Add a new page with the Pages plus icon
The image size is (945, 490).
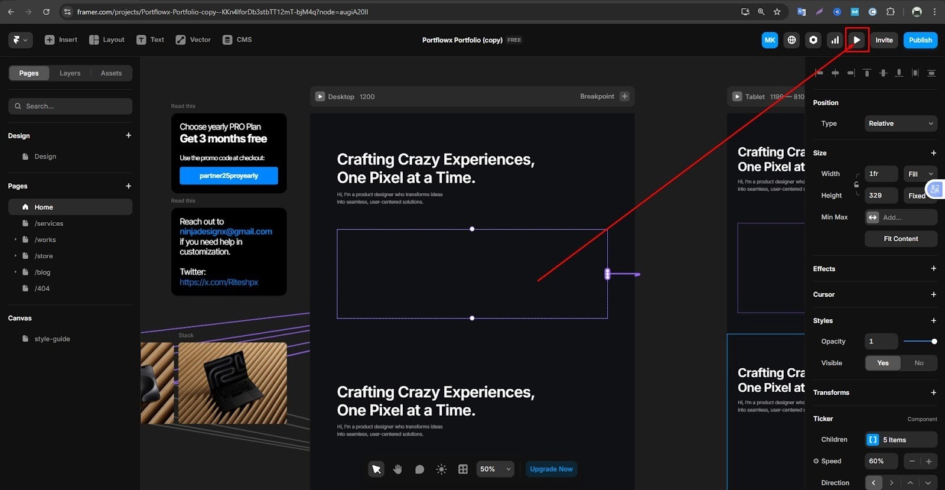pos(128,186)
